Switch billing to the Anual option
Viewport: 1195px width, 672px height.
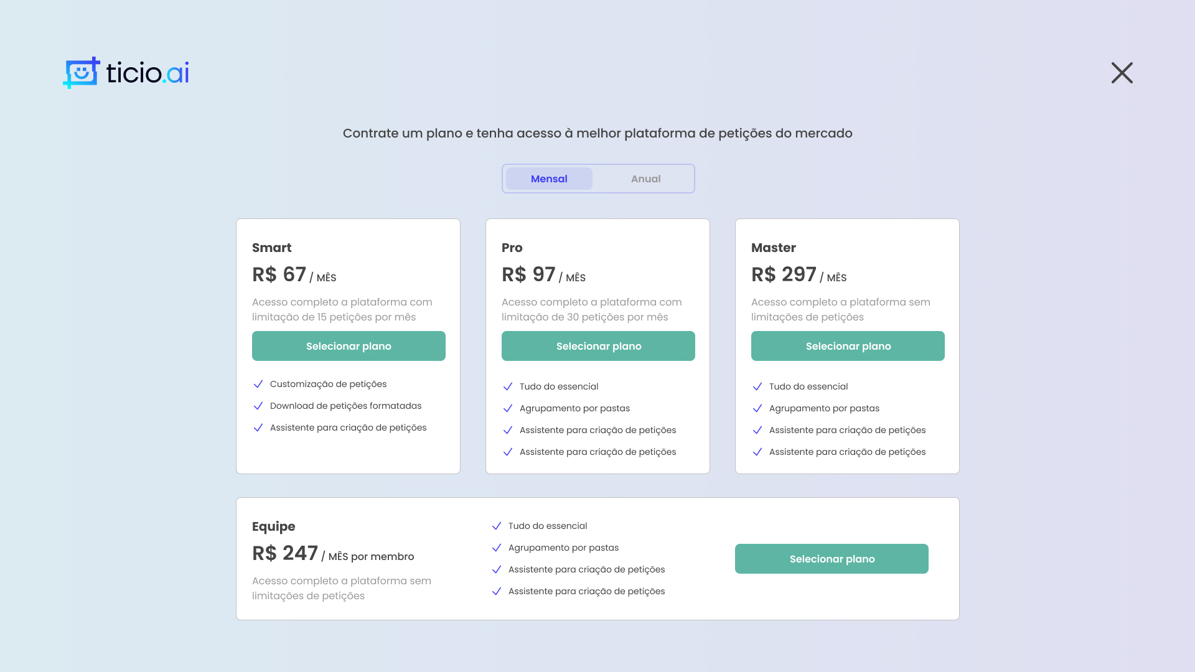(645, 179)
